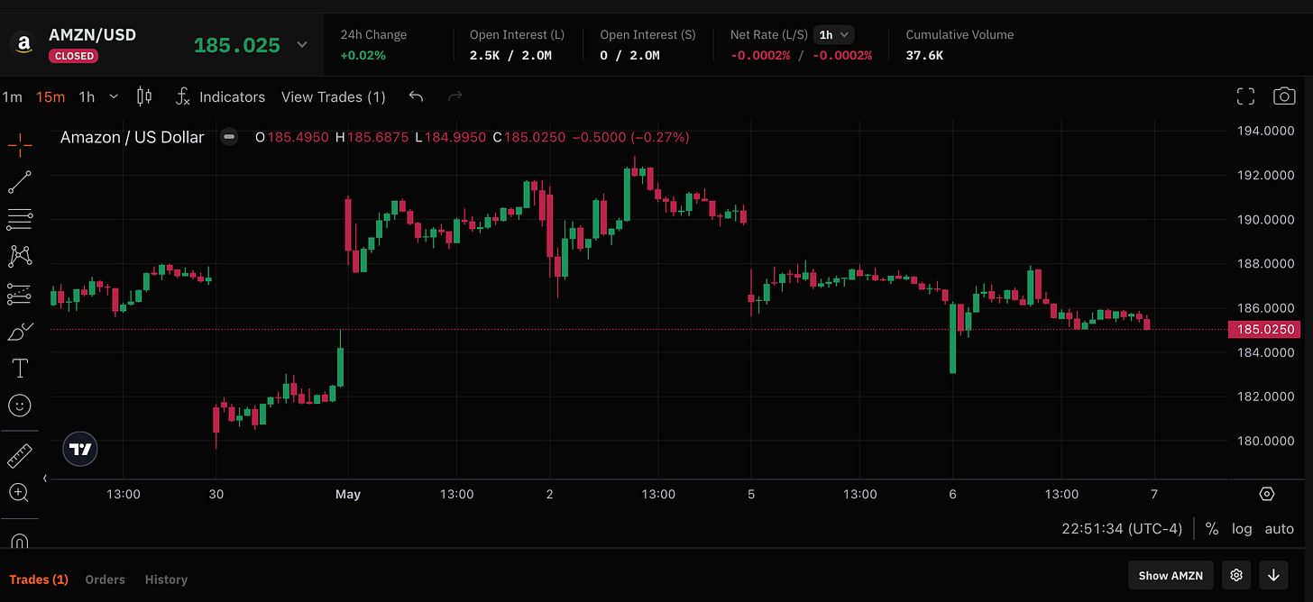
Task: Activate the zoom in tool
Action: pyautogui.click(x=20, y=492)
